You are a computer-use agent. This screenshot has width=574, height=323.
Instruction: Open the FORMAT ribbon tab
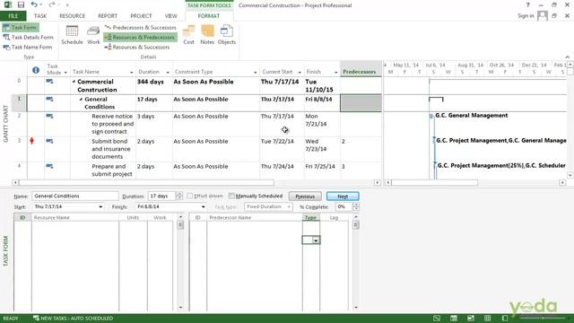click(209, 16)
